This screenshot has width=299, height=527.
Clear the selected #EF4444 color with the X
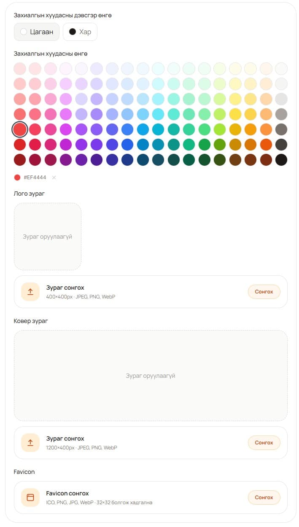tap(54, 177)
